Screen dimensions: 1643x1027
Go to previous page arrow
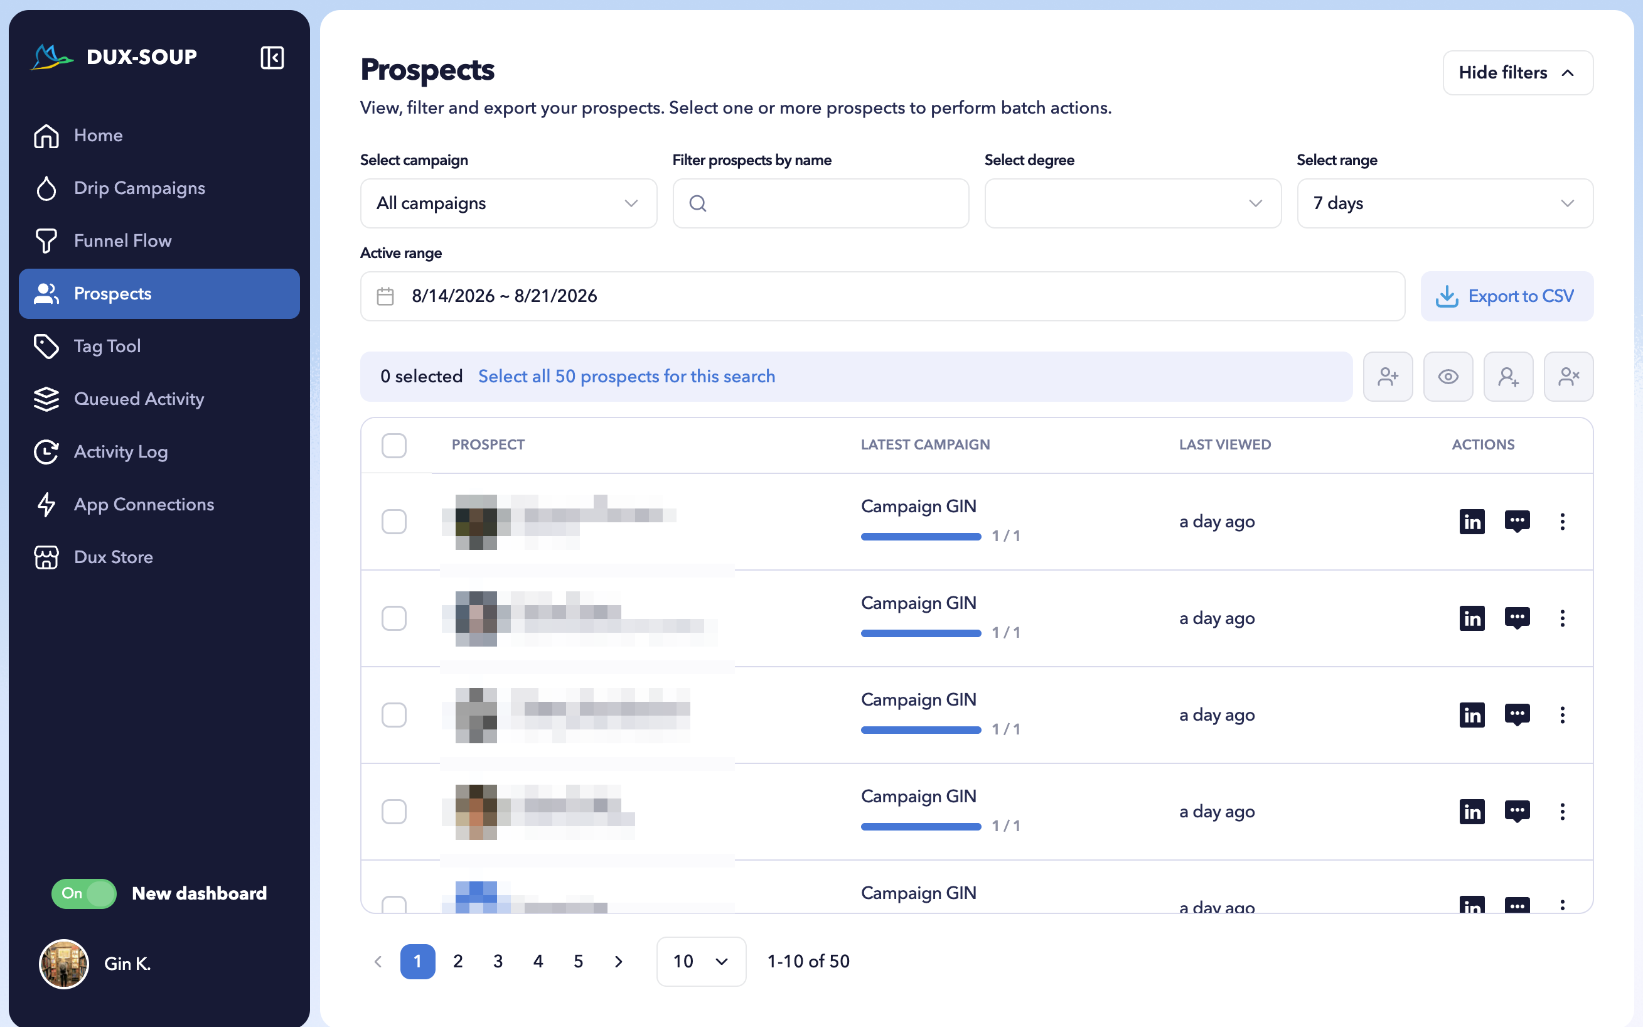[378, 961]
